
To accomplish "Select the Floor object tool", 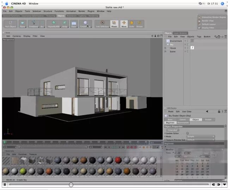I will pos(74,24).
